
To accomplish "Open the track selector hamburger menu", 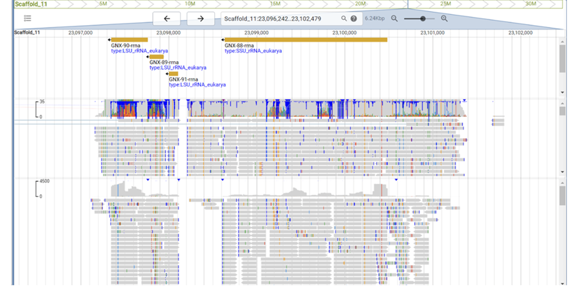I will (x=27, y=19).
